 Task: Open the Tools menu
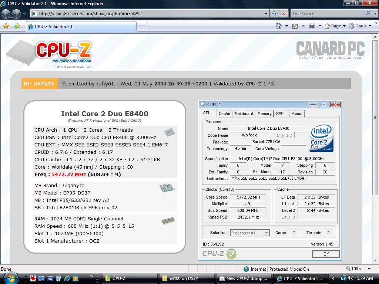(360, 26)
